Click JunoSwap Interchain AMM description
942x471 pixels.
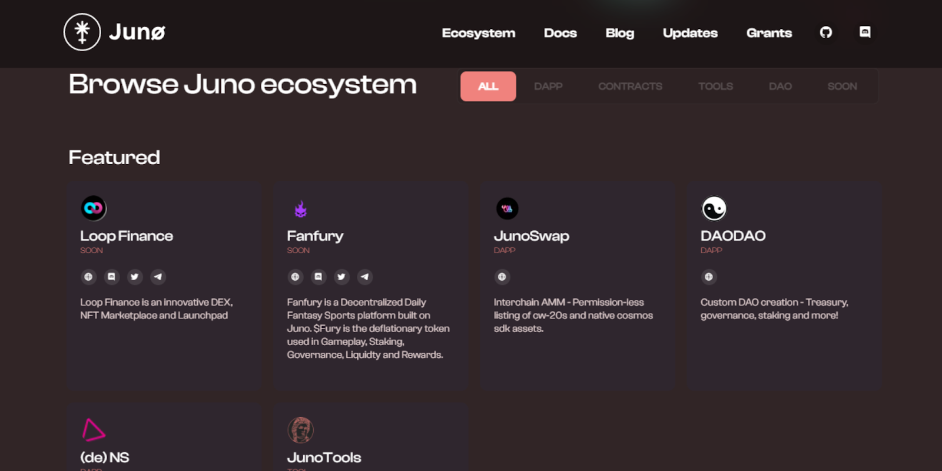(573, 315)
